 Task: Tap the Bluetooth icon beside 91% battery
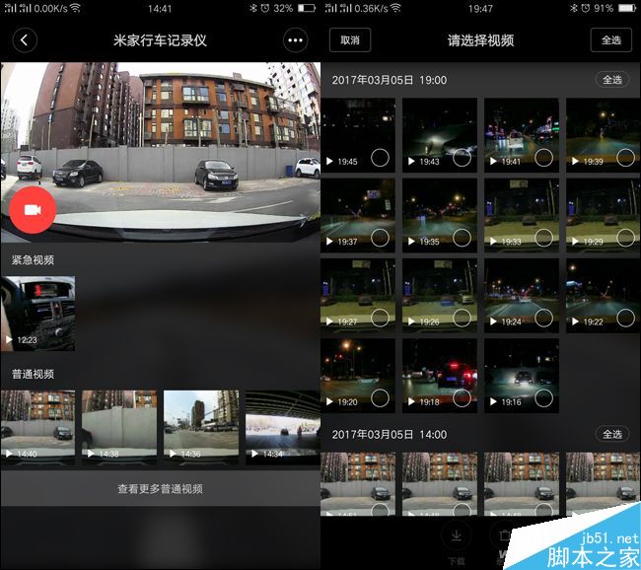(x=574, y=8)
